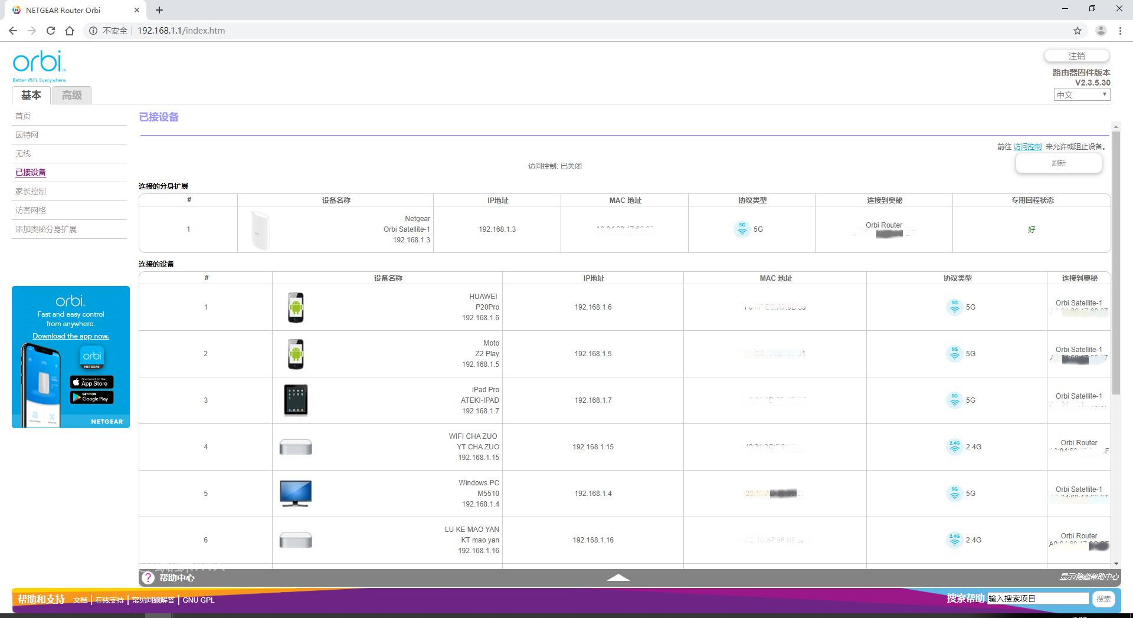Click the Windows PC M5510 monitor icon
Image resolution: width=1133 pixels, height=618 pixels.
point(296,494)
